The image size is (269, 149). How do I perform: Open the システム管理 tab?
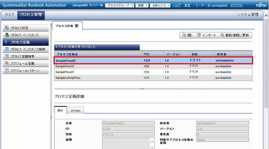pos(248,15)
